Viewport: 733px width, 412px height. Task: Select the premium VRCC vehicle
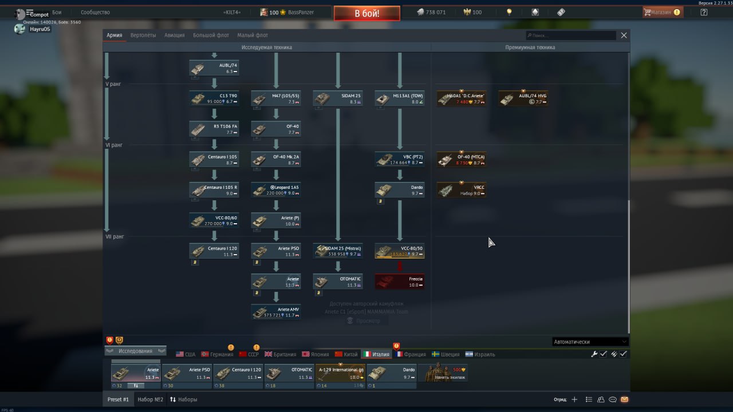pos(462,190)
